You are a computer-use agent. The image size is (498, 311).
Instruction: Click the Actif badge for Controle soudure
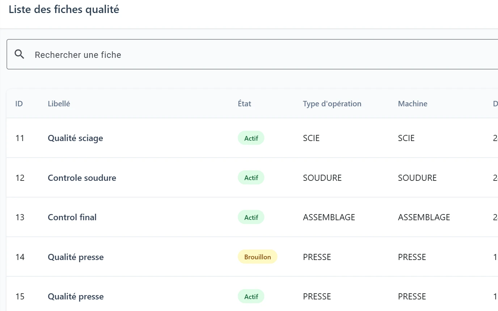(251, 178)
